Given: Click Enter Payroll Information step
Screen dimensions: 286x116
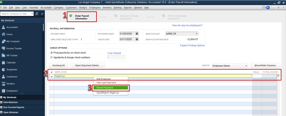Looking at the screenshot, I should 82,17.
